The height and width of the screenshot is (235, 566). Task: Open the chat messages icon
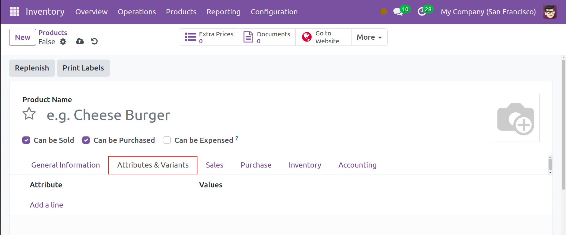point(397,12)
